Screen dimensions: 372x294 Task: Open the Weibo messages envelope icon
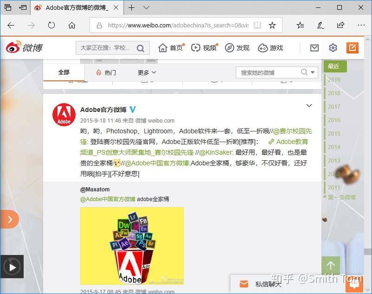pyautogui.click(x=314, y=48)
